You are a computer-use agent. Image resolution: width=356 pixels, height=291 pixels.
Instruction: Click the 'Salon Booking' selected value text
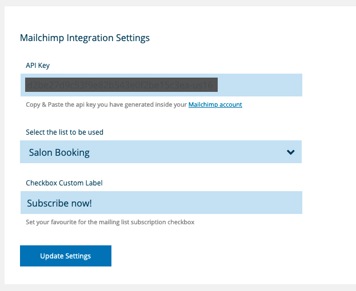pyautogui.click(x=59, y=153)
